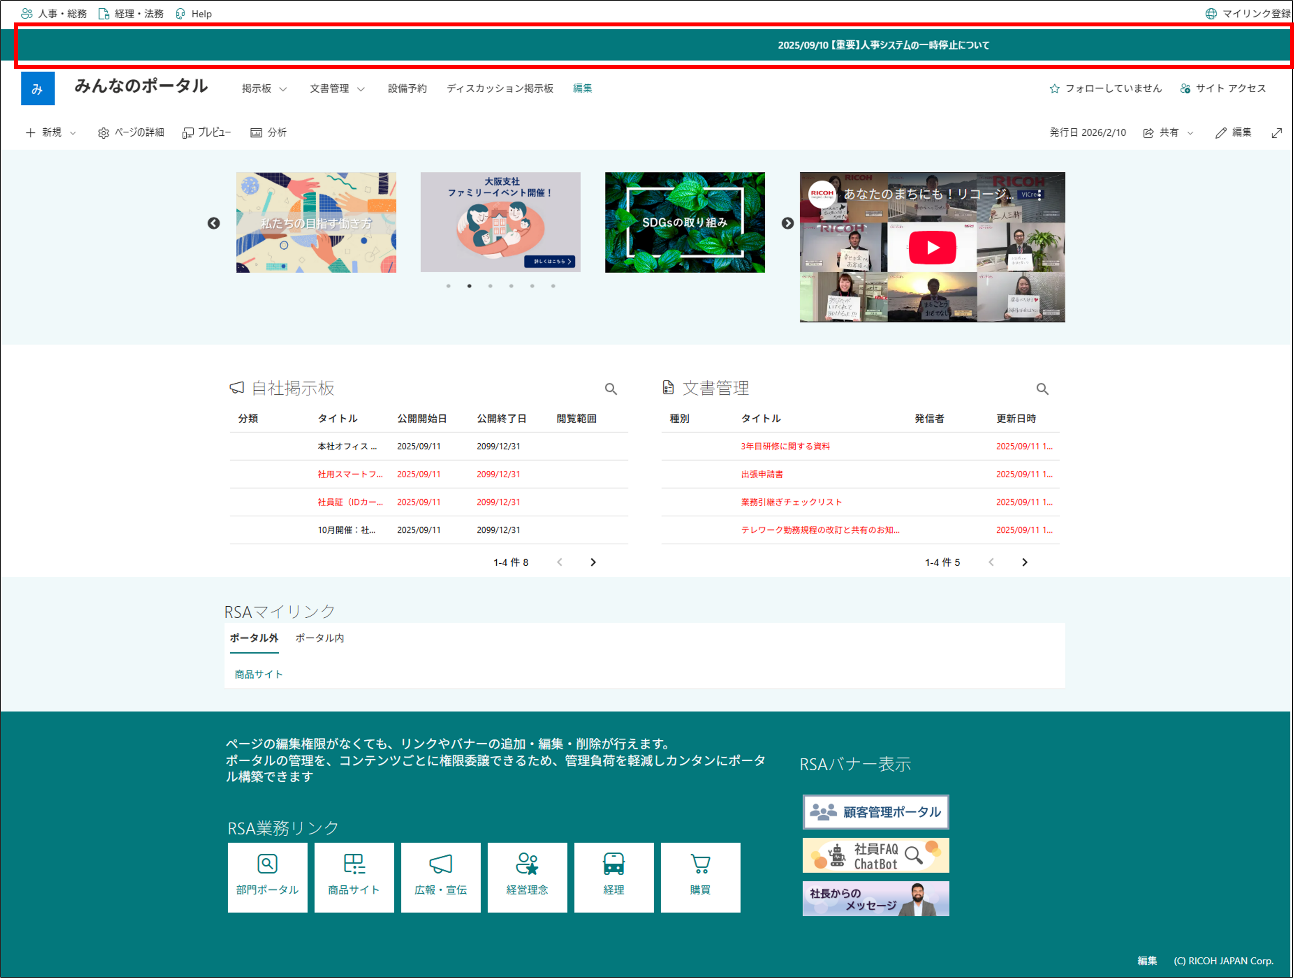Open the 出張申請書 document
The width and height of the screenshot is (1294, 978).
pos(762,474)
